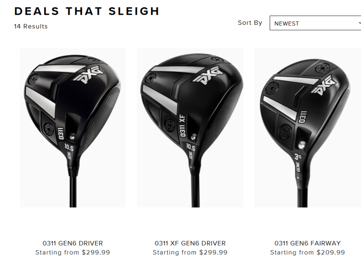This screenshot has height=268, width=361.
Task: Open the 0311 GEN6 Driver product image
Action: point(73,128)
